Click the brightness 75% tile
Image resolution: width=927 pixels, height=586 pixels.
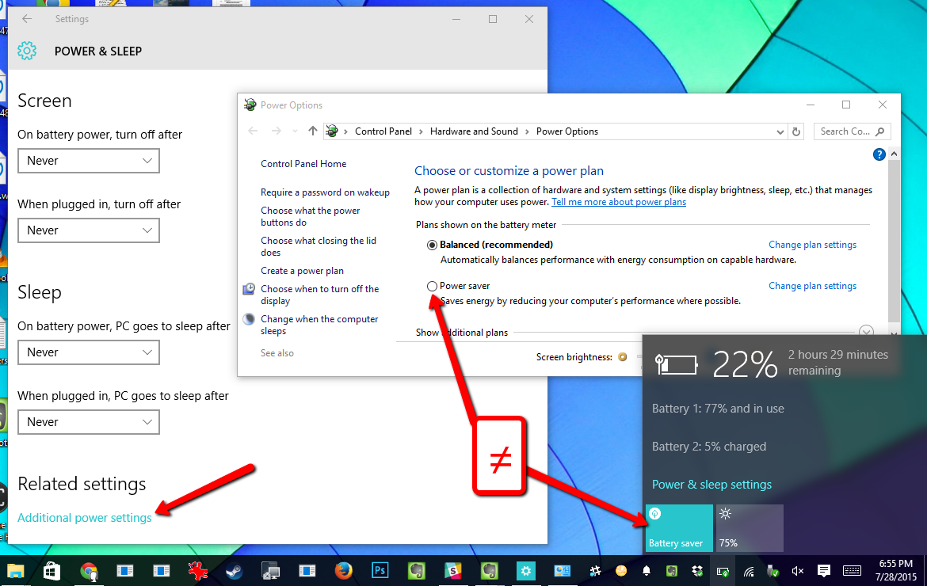[x=748, y=527]
